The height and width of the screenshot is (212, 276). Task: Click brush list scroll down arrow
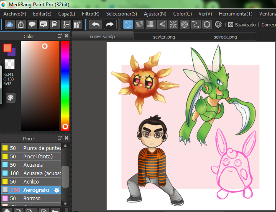(x=65, y=204)
